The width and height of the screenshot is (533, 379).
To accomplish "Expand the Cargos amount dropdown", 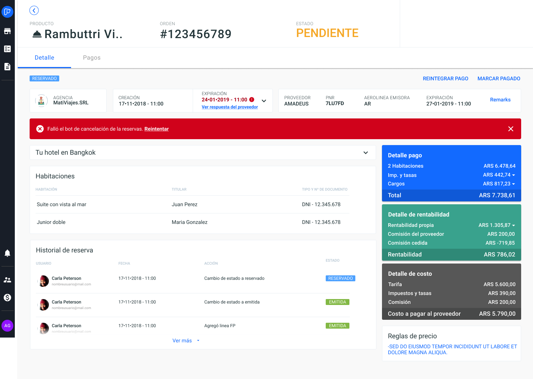I will (513, 184).
